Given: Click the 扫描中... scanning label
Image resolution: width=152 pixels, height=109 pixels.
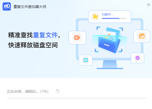Looking at the screenshot, I should click(x=107, y=14).
